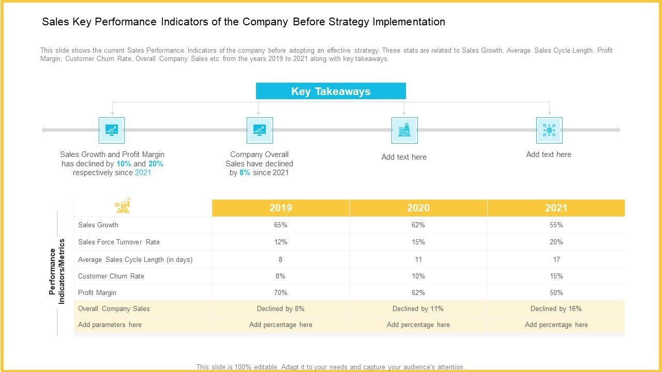Click the vertical 'Performance Indicators/Metrics' label
The image size is (662, 372).
click(57, 271)
